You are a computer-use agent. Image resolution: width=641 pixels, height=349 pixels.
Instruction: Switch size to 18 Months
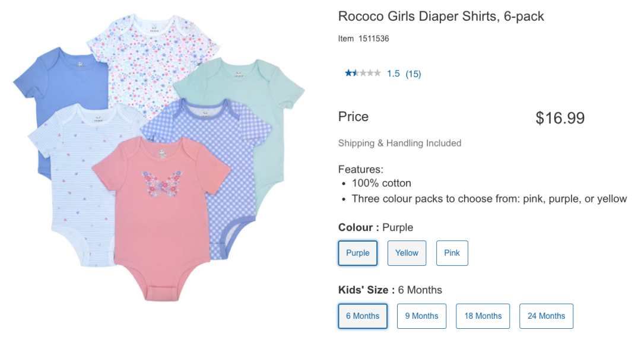coord(483,316)
